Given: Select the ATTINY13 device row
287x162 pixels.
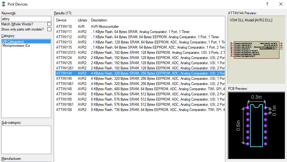Looking at the screenshot, I should [140, 42].
